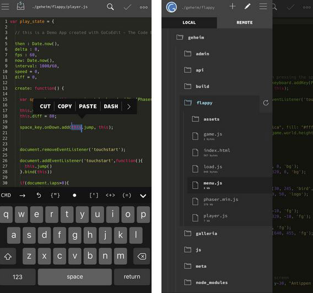The width and height of the screenshot is (313, 293).
Task: Tap the checkmark icon in editor header
Action: [x=127, y=7]
